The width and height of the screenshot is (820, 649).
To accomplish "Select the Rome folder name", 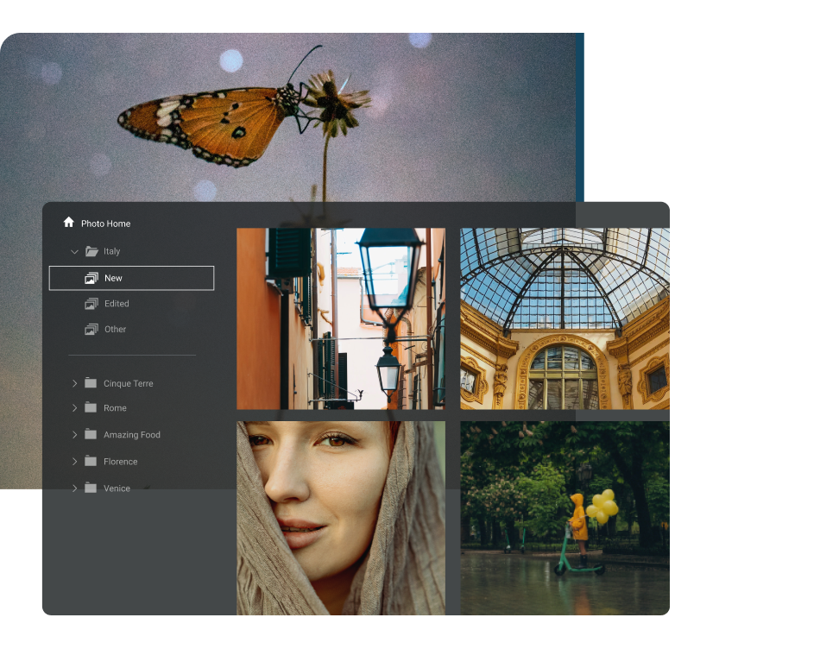I will coord(115,408).
